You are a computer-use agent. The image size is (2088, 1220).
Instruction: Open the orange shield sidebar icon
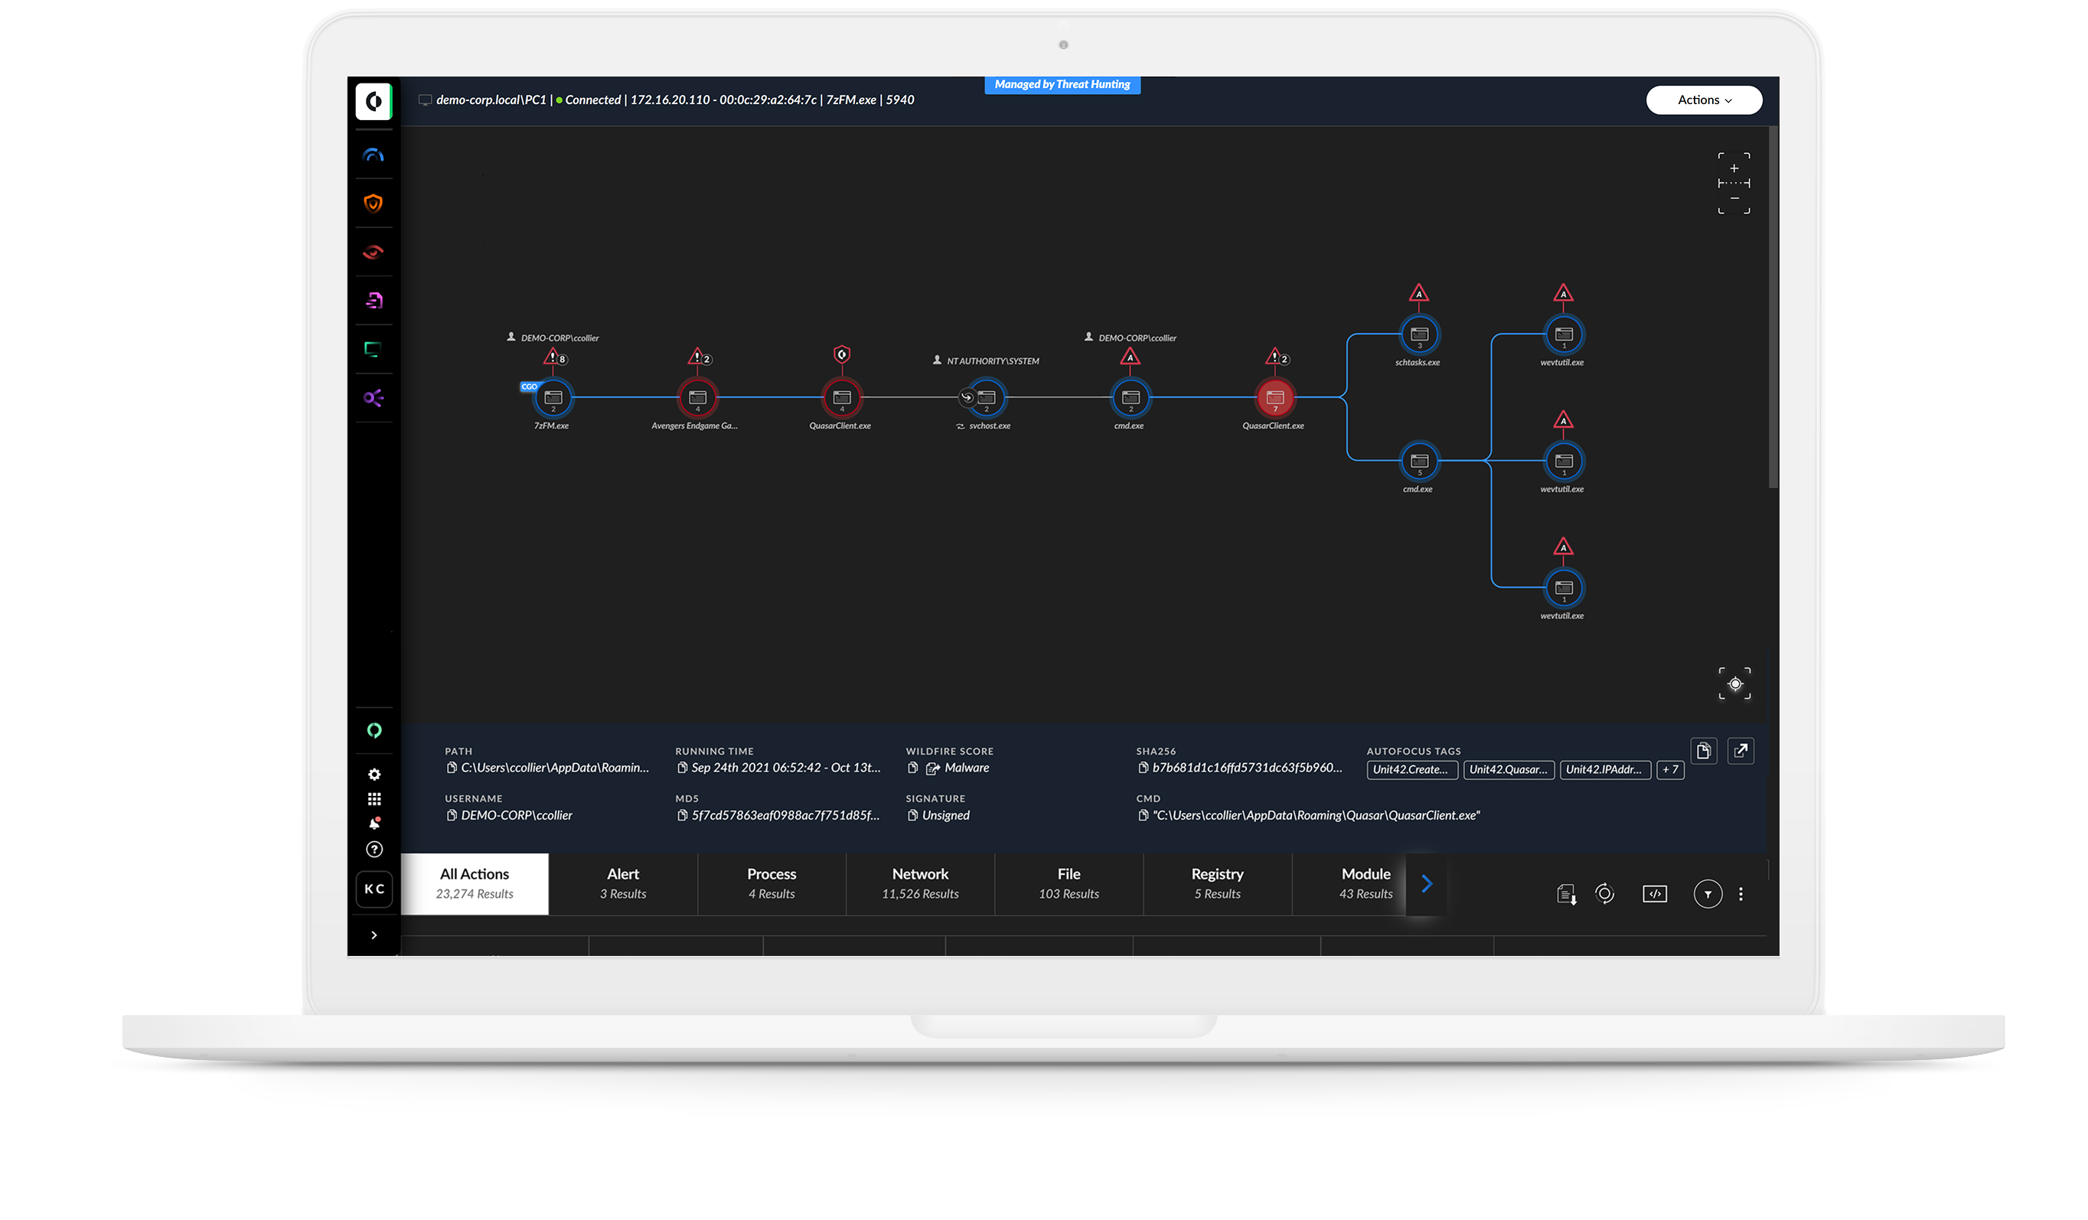pyautogui.click(x=374, y=203)
